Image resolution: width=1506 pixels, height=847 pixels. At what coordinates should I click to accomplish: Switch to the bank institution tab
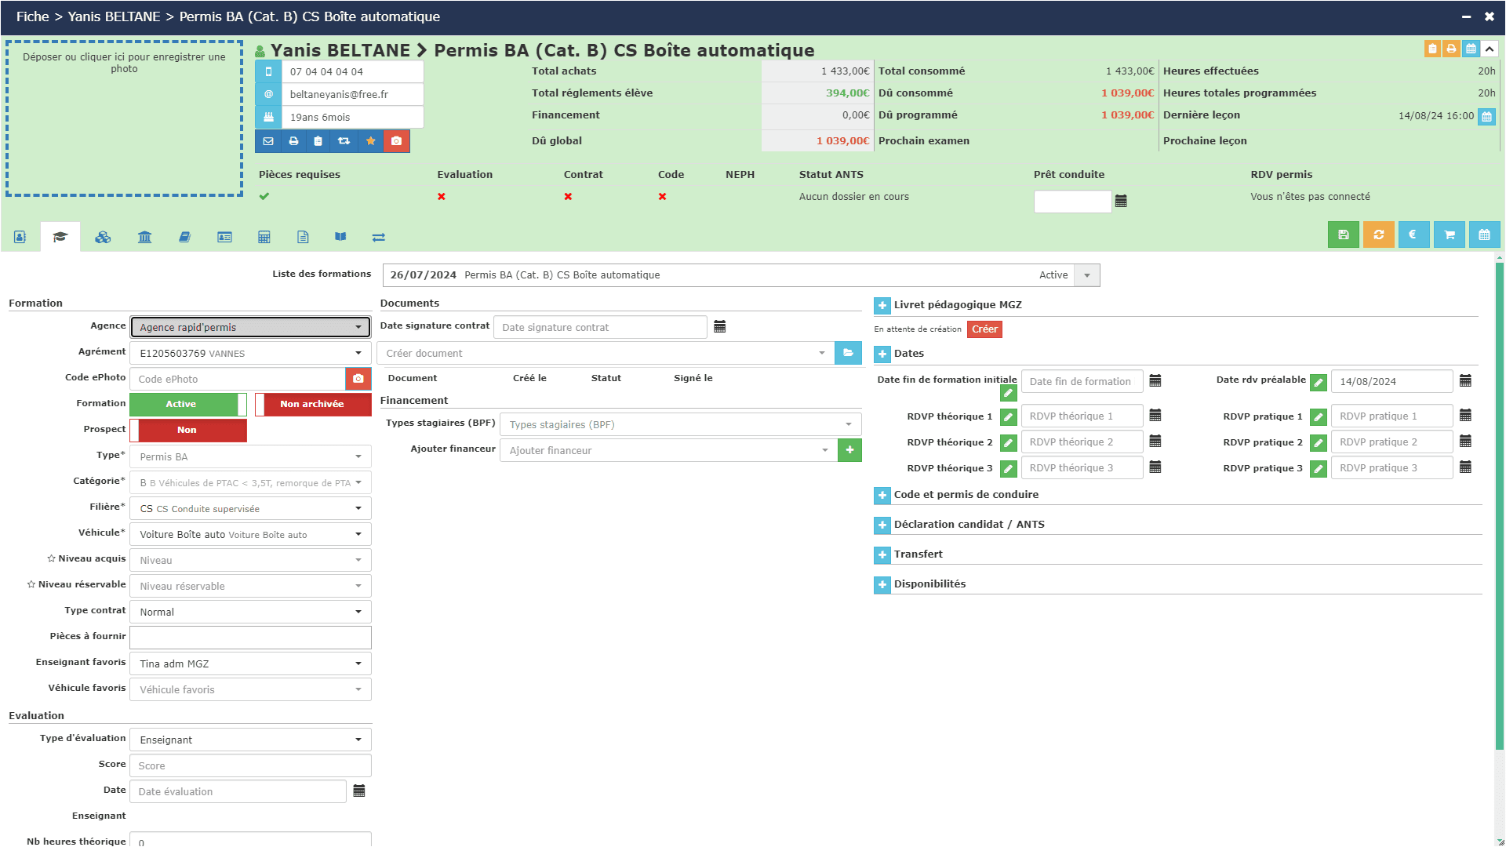144,237
